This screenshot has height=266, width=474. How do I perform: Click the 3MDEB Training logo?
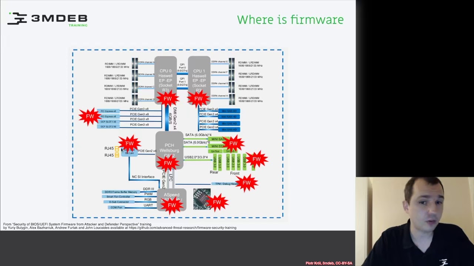coord(47,19)
